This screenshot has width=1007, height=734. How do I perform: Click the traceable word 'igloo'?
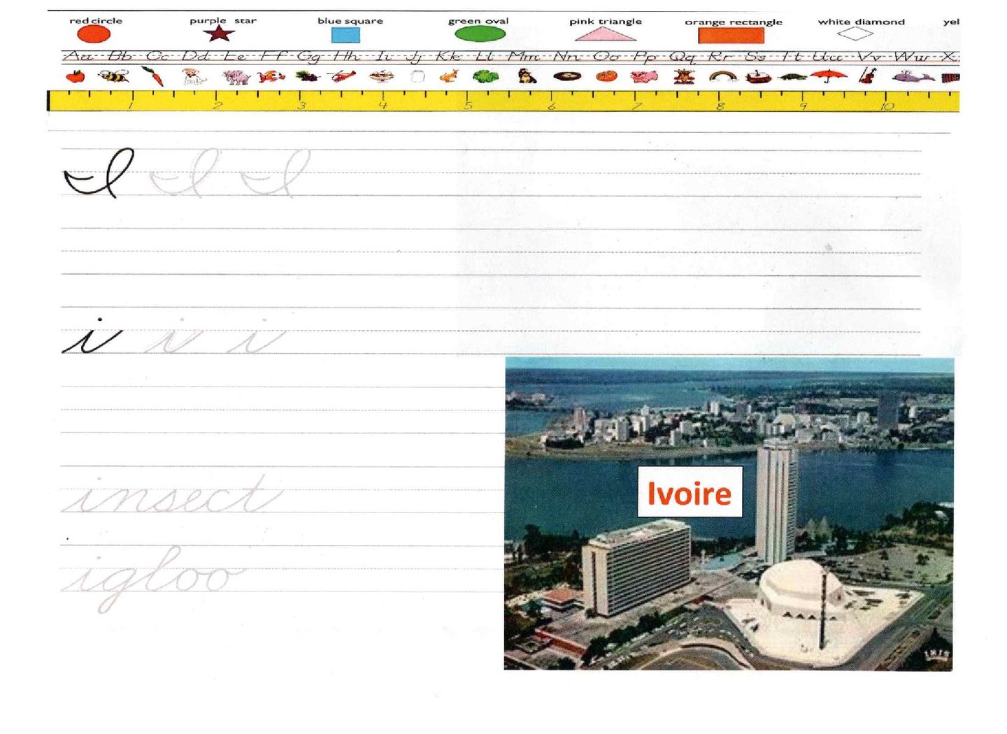tap(153, 579)
